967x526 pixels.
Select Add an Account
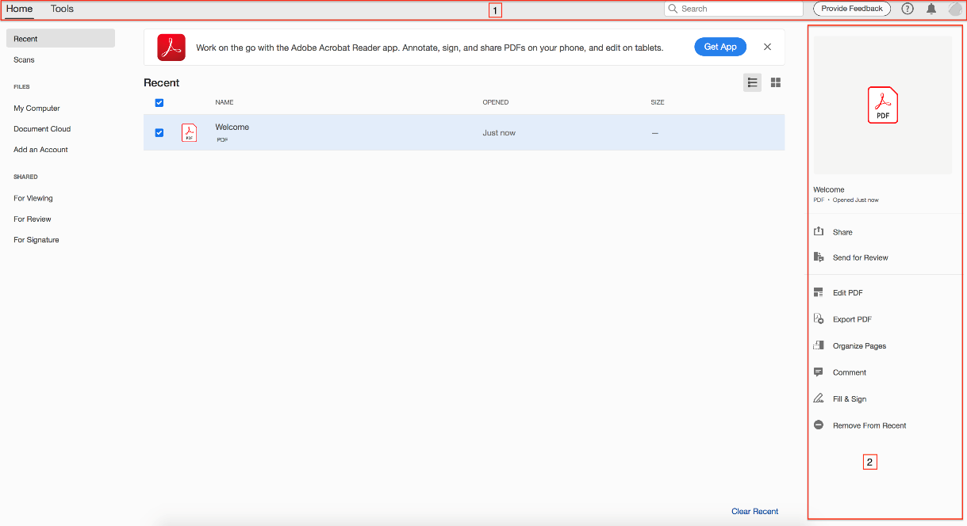[40, 149]
